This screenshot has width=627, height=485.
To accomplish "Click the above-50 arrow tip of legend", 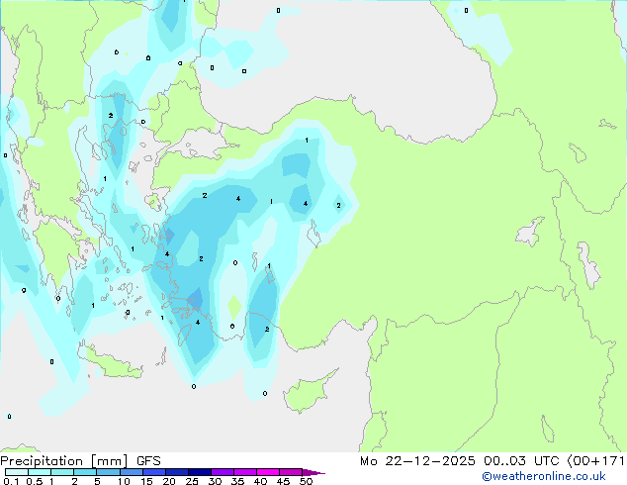I will (x=313, y=472).
